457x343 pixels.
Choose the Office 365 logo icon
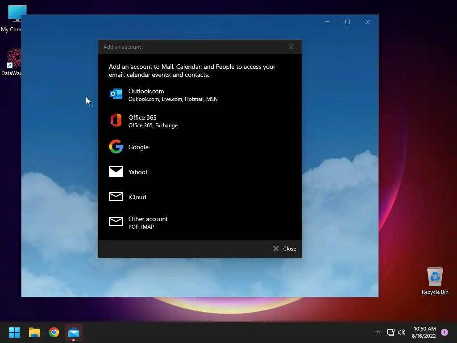click(x=116, y=120)
